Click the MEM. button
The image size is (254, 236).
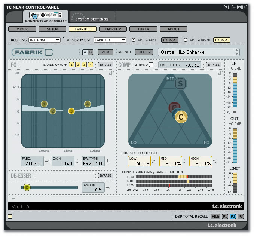[x=105, y=52]
